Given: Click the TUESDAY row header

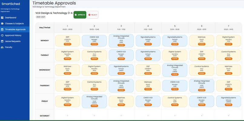Looking at the screenshot, I should [x=45, y=55].
